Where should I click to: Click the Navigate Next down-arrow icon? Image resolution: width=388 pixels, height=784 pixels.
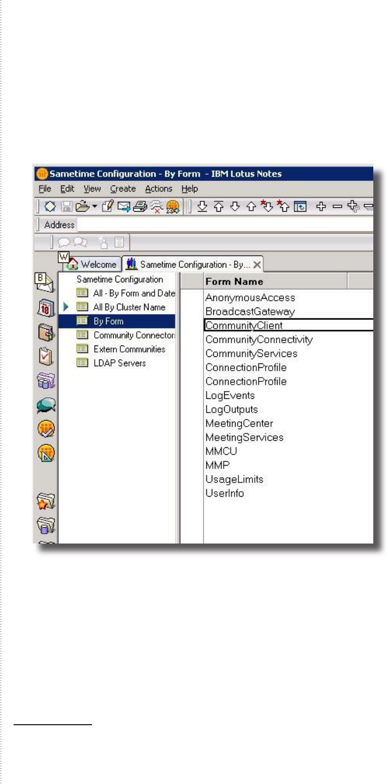tap(235, 206)
